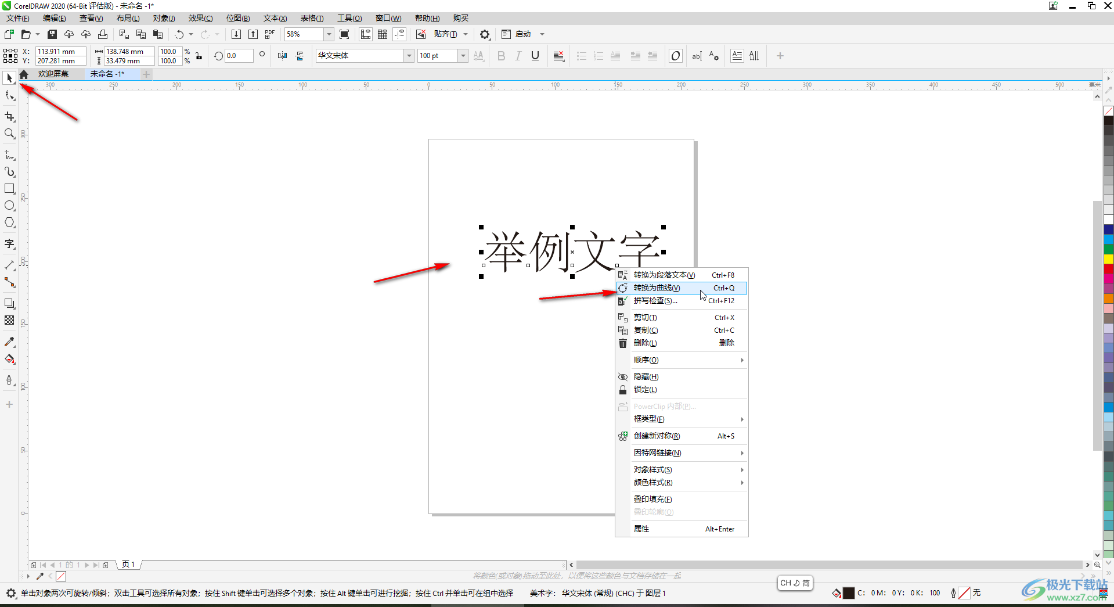
Task: Select the Pick tool in the toolbox
Action: (9, 78)
